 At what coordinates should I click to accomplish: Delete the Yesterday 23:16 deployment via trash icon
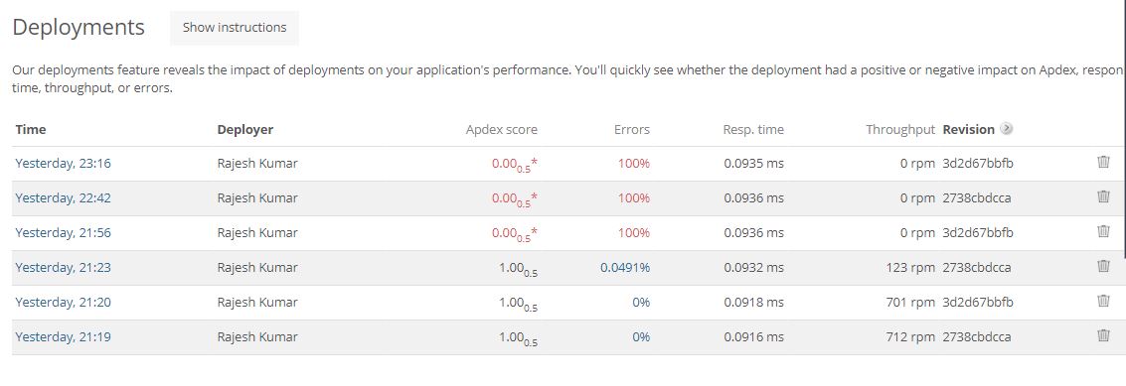click(x=1104, y=162)
